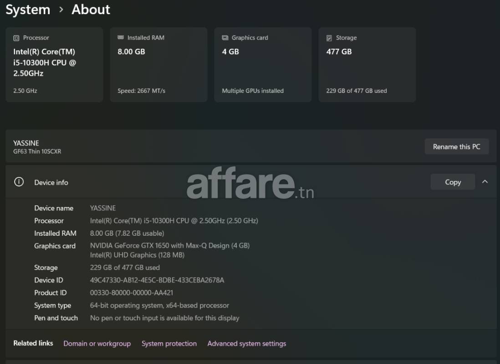
Task: Open Domain or workgroup link
Action: click(x=97, y=344)
